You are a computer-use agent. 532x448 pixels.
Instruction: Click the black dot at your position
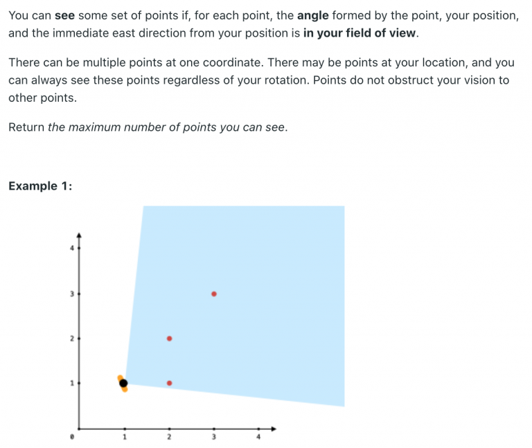click(123, 382)
